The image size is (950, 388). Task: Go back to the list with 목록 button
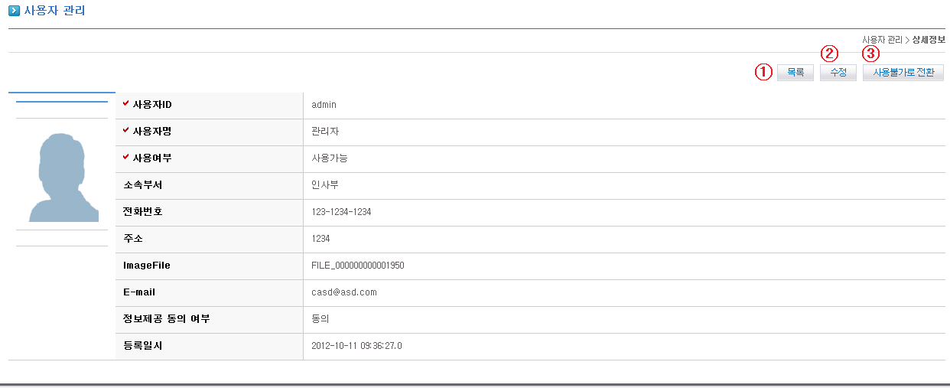coord(795,73)
